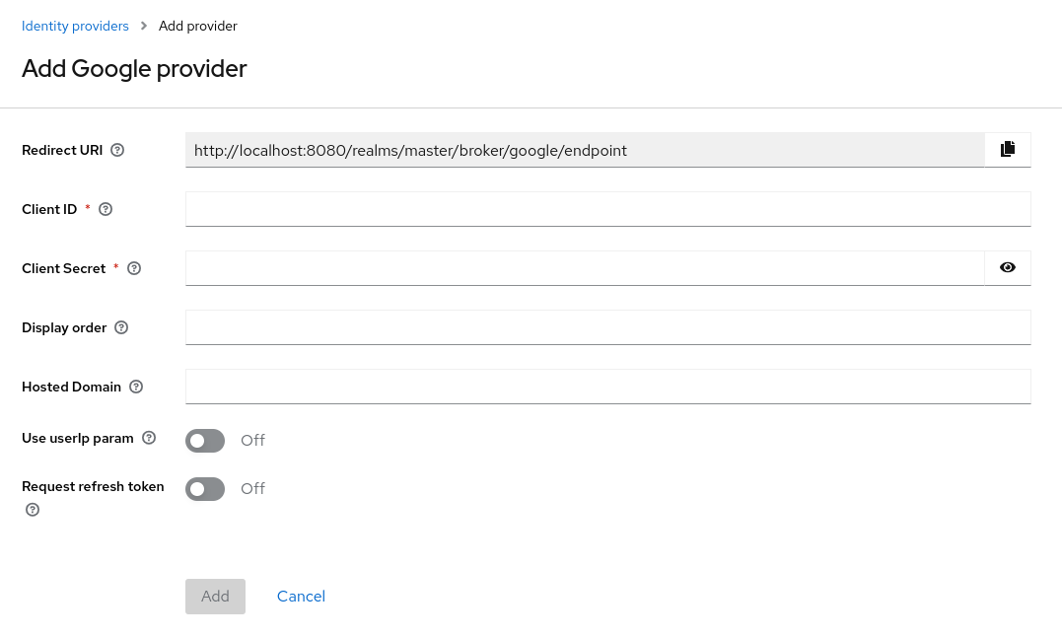Viewport: 1062px width, 638px height.
Task: Cancel adding the Google provider
Action: pos(301,596)
